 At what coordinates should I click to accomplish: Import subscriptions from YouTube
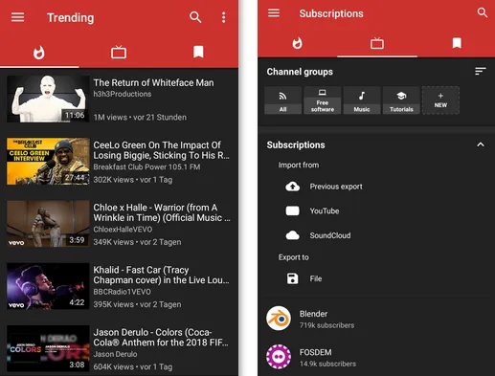[x=325, y=210]
